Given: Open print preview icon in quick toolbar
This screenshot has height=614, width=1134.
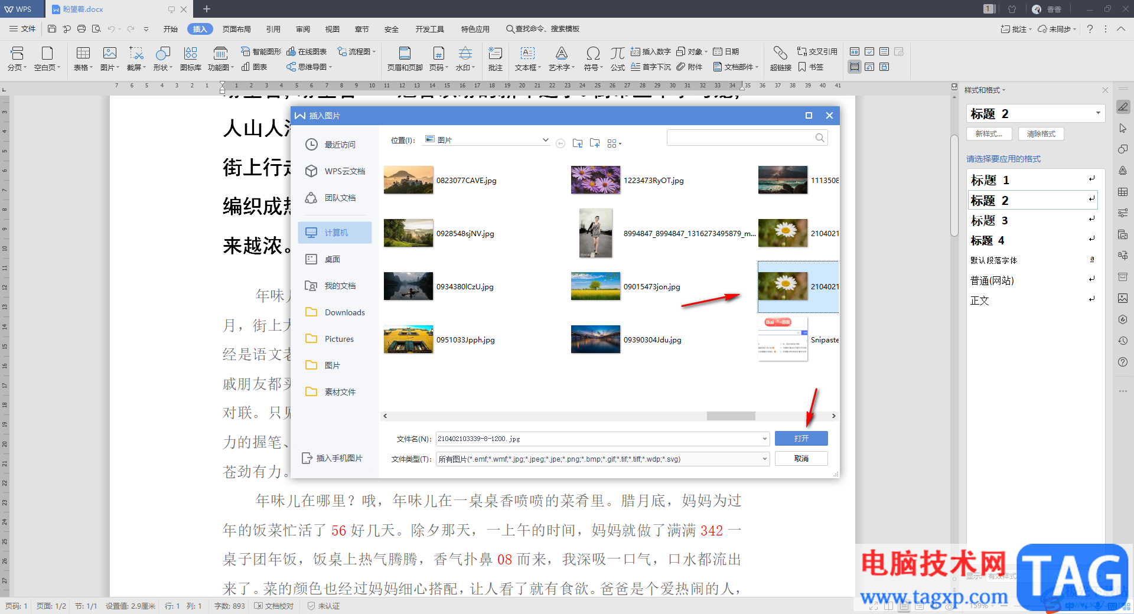Looking at the screenshot, I should click(96, 28).
